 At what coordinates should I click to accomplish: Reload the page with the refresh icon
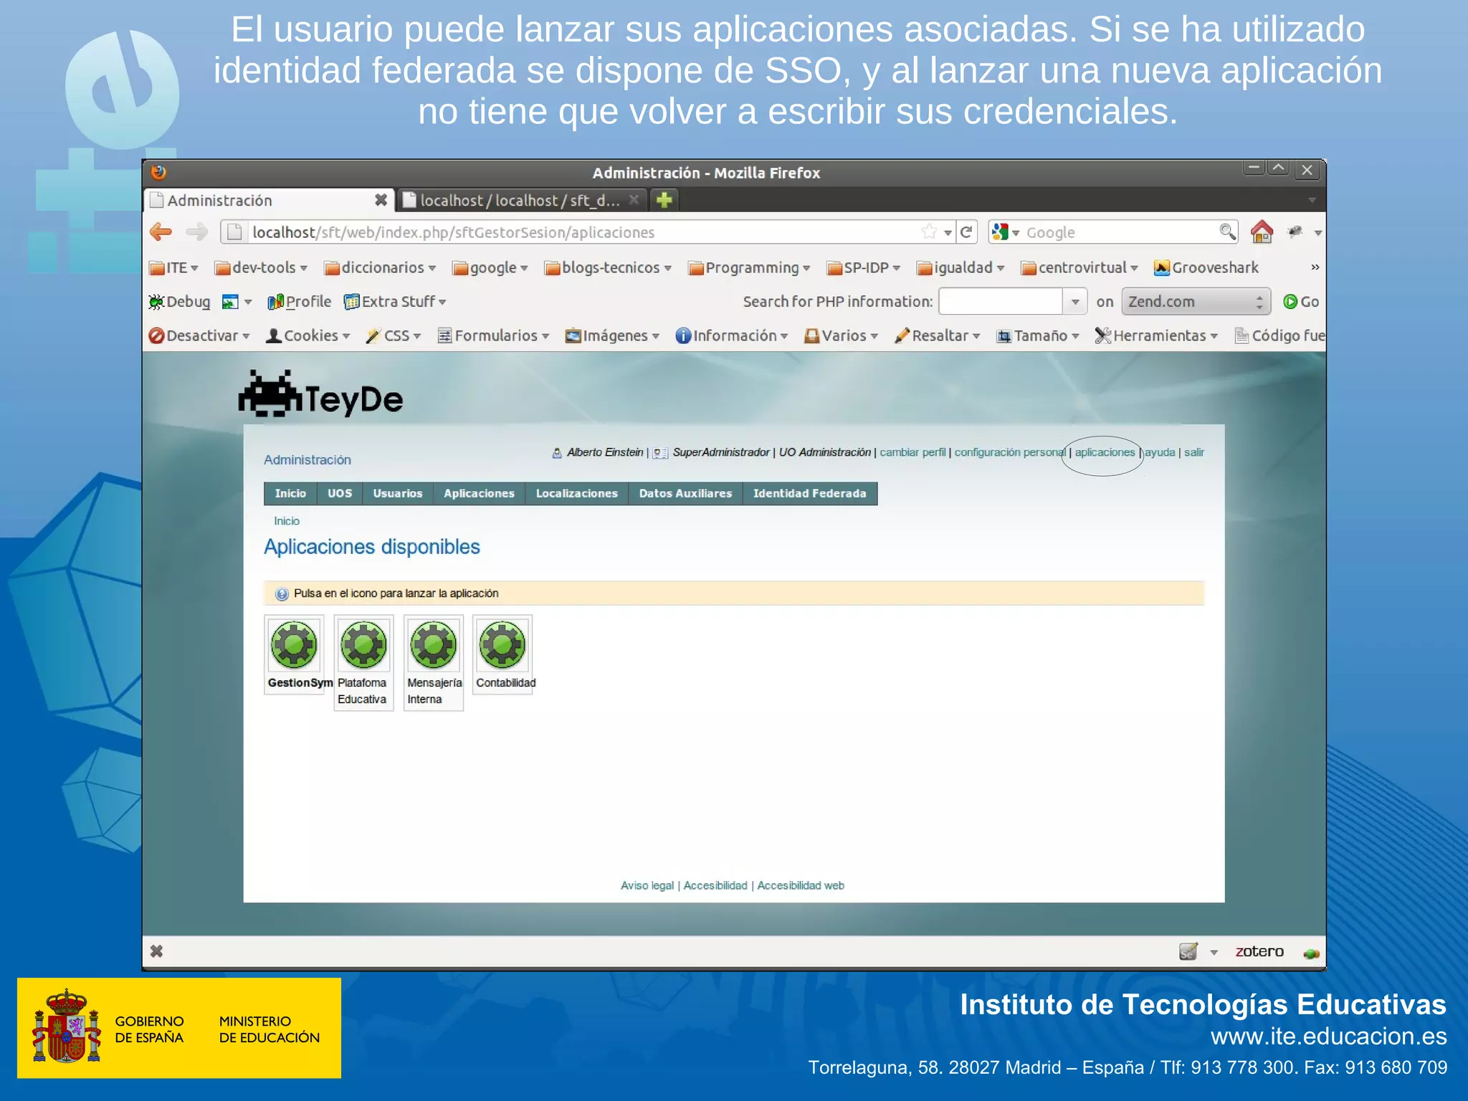(x=966, y=232)
